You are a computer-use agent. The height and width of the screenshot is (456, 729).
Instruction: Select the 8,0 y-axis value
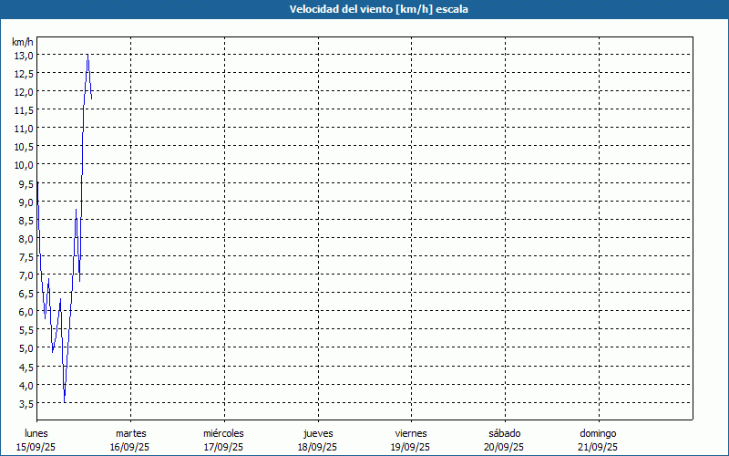(x=26, y=239)
